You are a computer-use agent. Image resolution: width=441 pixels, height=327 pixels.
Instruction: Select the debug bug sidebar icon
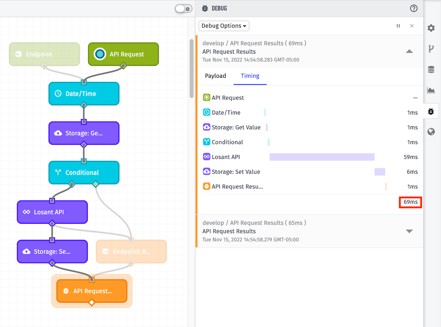click(x=431, y=111)
